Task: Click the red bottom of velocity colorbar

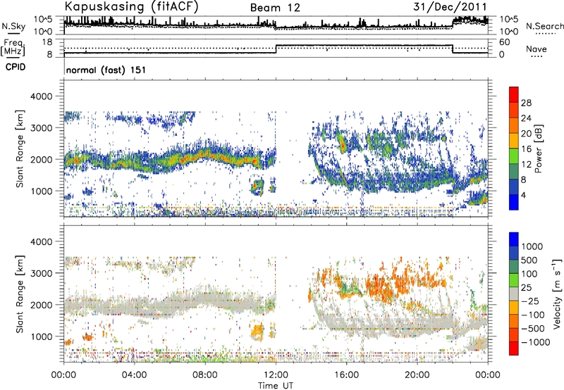Action: [x=514, y=348]
